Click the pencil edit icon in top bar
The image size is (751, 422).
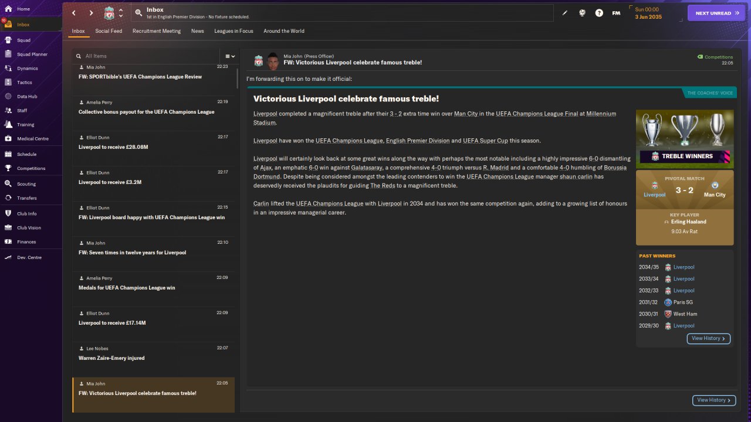(565, 13)
